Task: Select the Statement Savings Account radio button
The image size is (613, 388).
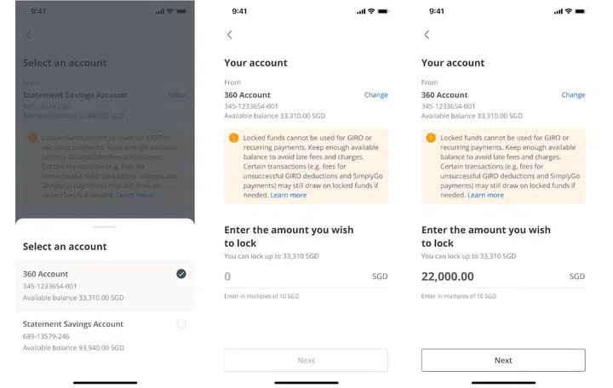Action: click(x=181, y=324)
